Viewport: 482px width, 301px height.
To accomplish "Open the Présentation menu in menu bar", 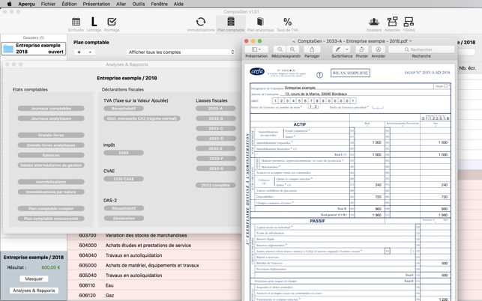I will coord(97,4).
